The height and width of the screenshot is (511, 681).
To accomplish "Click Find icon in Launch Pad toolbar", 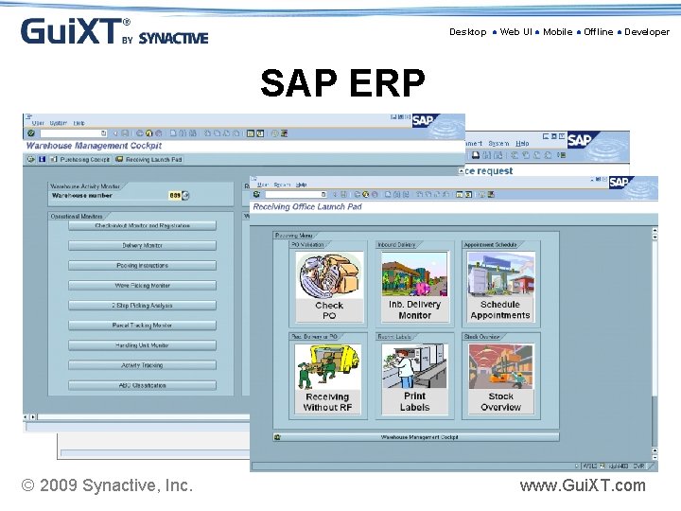I will 397,194.
